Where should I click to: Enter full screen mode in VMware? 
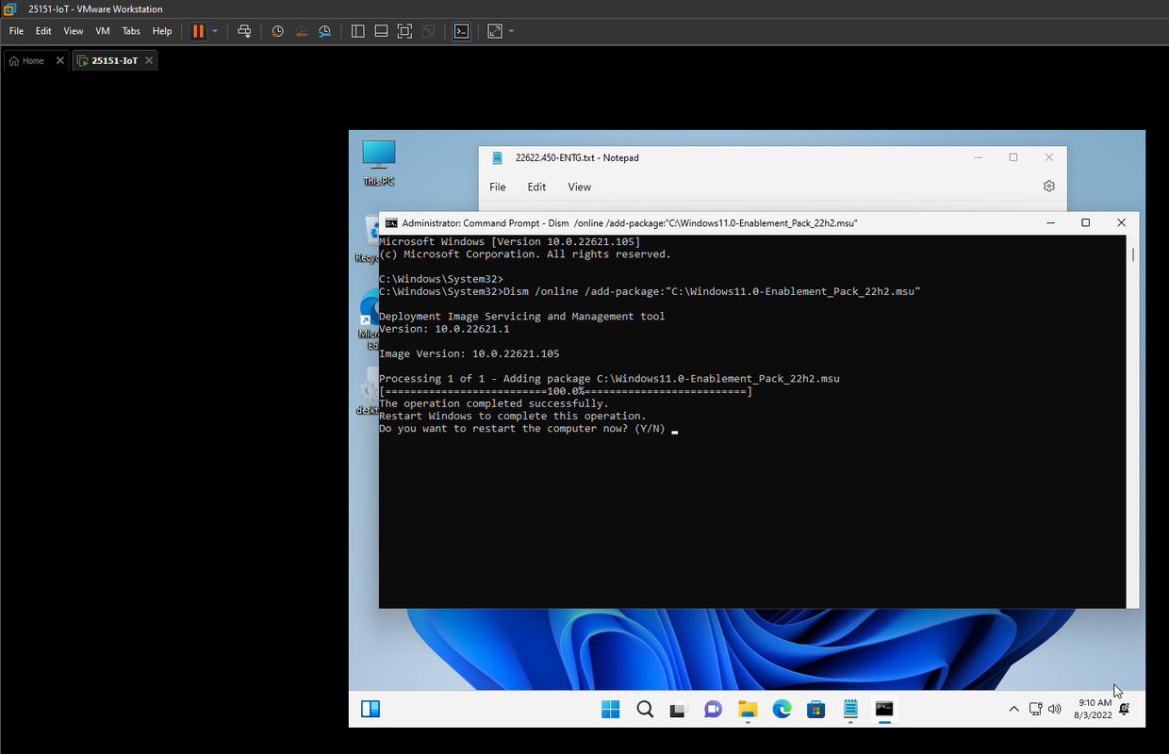(404, 31)
